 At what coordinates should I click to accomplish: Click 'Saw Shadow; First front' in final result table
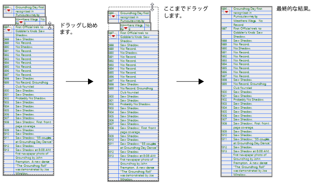click(251, 123)
